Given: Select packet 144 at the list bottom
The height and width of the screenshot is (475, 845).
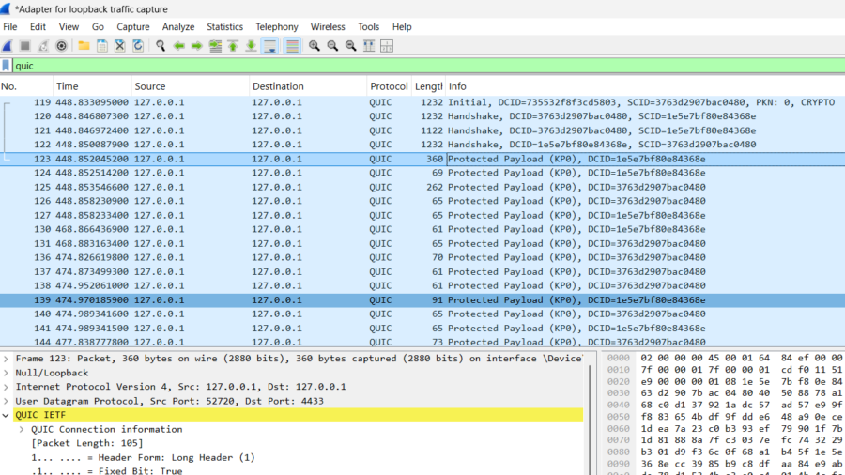Looking at the screenshot, I should pyautogui.click(x=422, y=342).
